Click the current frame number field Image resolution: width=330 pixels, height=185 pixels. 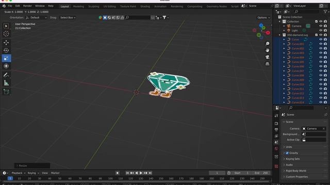[x=217, y=173]
